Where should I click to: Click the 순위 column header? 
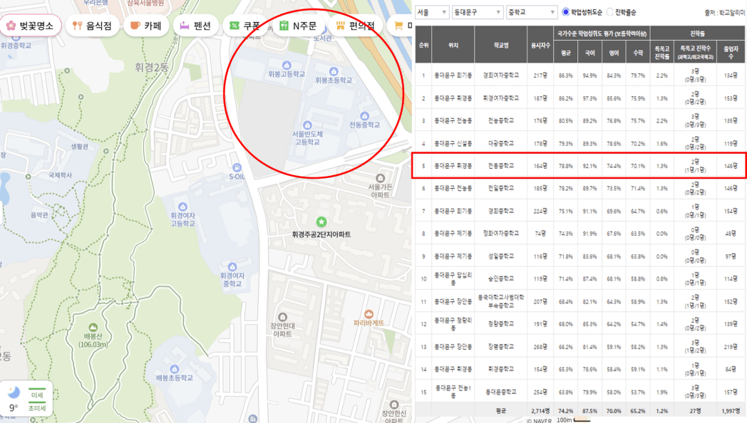[423, 45]
